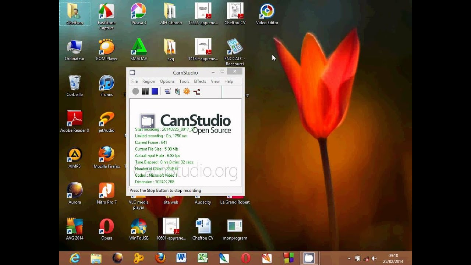Select the Video Editor desktop shortcut

(x=267, y=14)
